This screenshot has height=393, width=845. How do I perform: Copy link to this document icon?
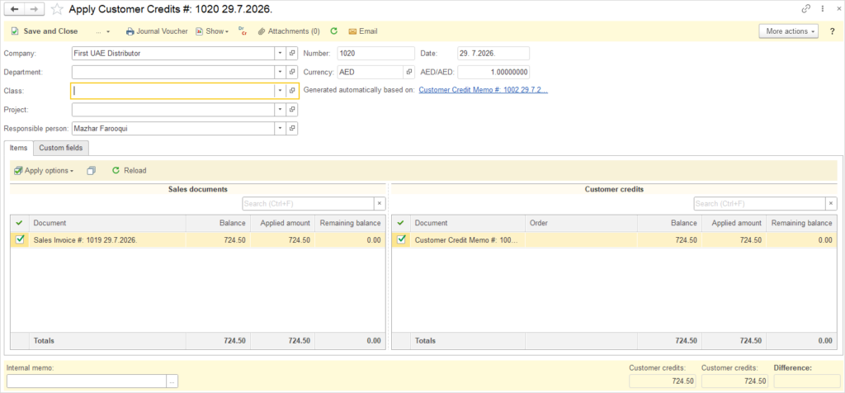point(807,8)
